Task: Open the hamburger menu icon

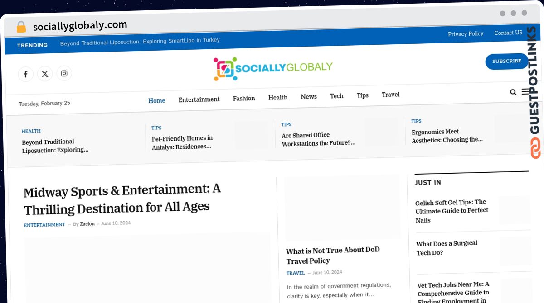Action: click(x=526, y=91)
